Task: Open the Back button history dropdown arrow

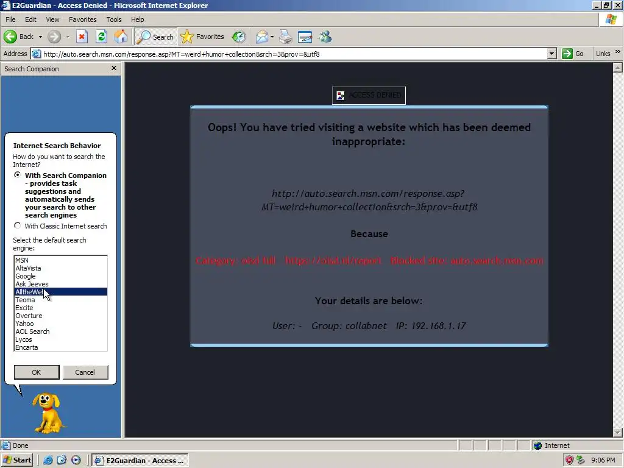Action: click(x=40, y=37)
